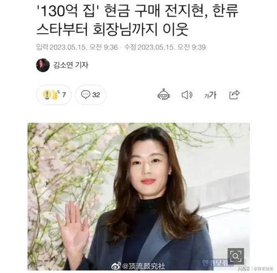Image resolution: width=277 pixels, height=273 pixels.
Task: Share the article via the share arrow icon
Action: (x=234, y=95)
